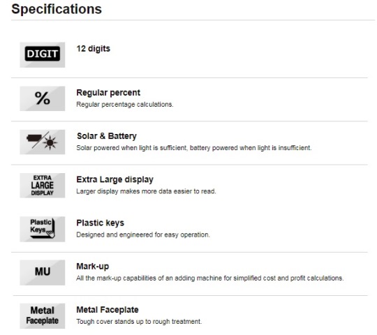
Task: Select the larger display description text
Action: pos(146,191)
